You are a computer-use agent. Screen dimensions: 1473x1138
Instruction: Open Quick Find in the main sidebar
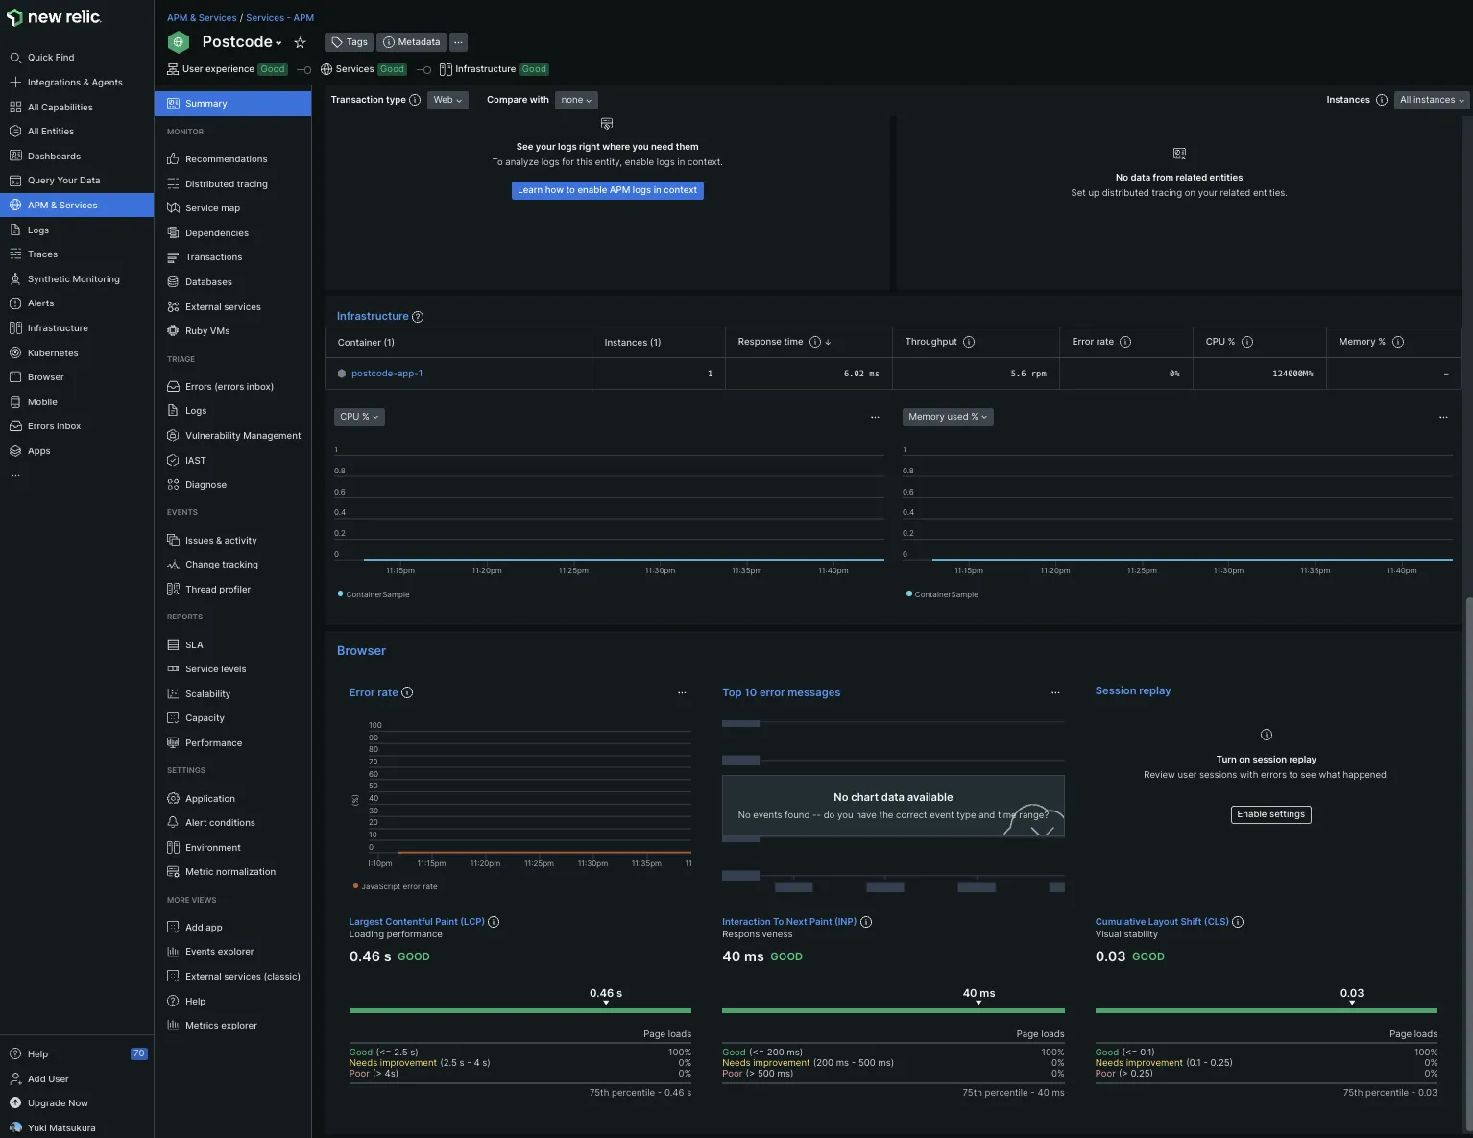(x=51, y=58)
